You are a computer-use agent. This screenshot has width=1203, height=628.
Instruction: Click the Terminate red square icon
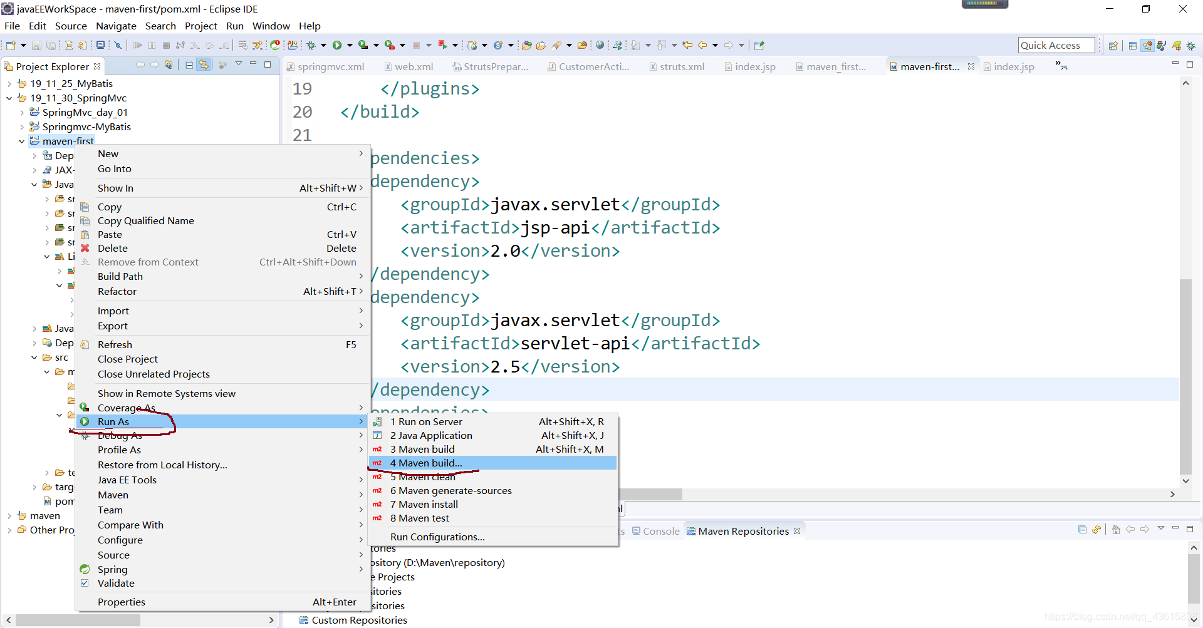pos(166,45)
